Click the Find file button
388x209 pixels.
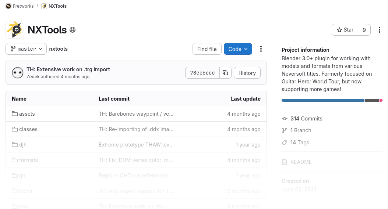[x=207, y=49]
